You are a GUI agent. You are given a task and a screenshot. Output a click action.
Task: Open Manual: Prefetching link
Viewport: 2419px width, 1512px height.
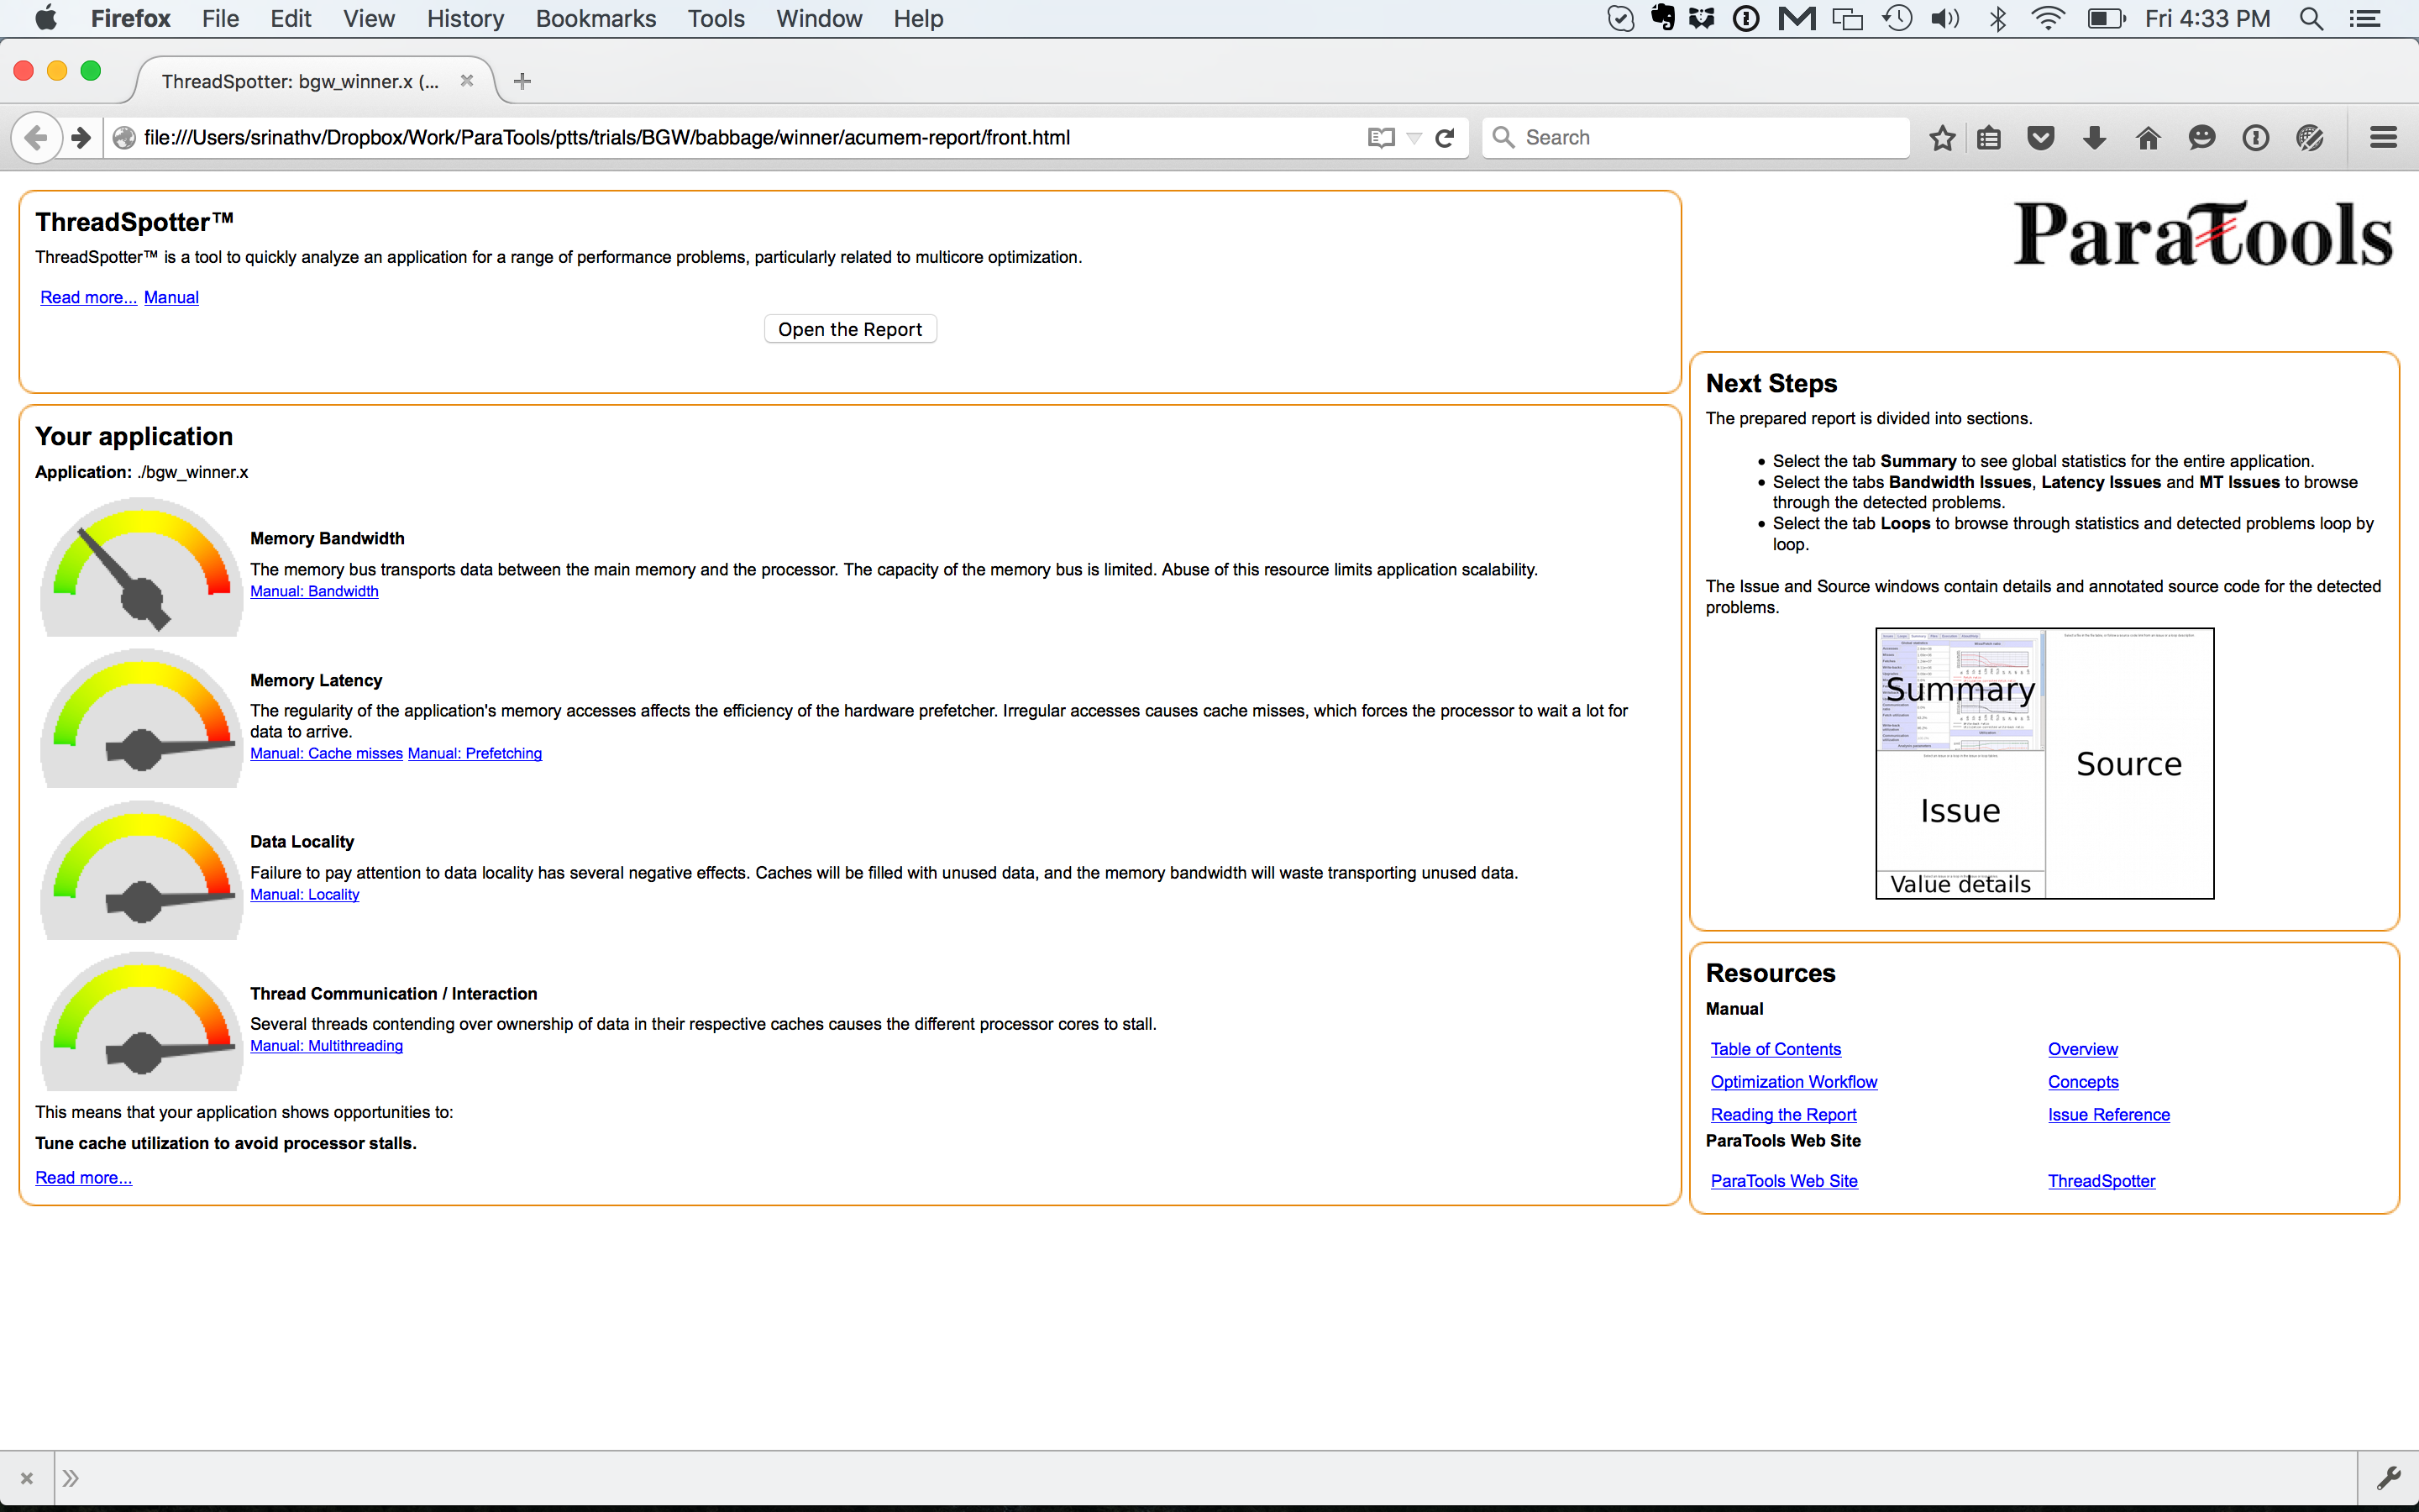pyautogui.click(x=475, y=753)
